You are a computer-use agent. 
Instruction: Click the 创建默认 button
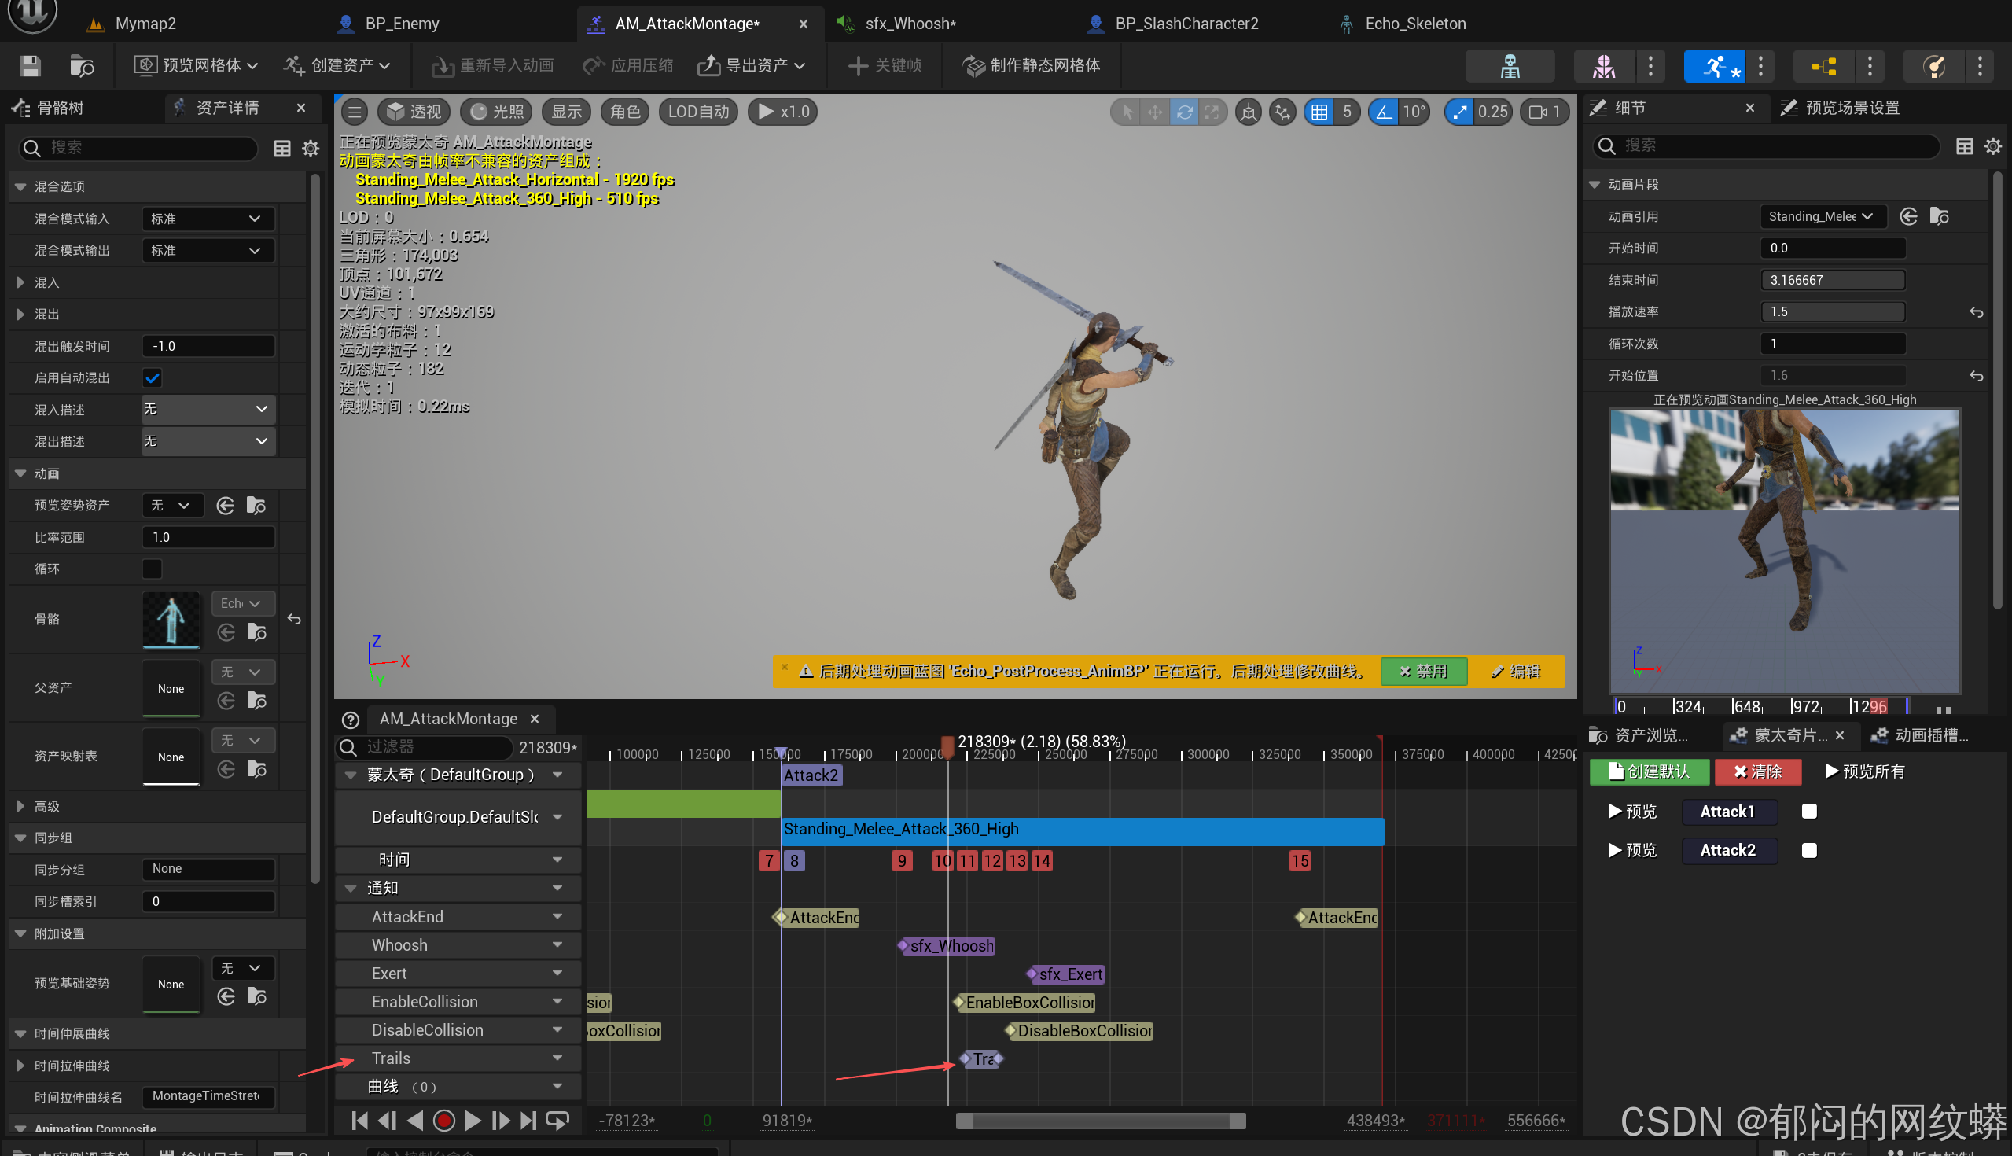pyautogui.click(x=1649, y=771)
